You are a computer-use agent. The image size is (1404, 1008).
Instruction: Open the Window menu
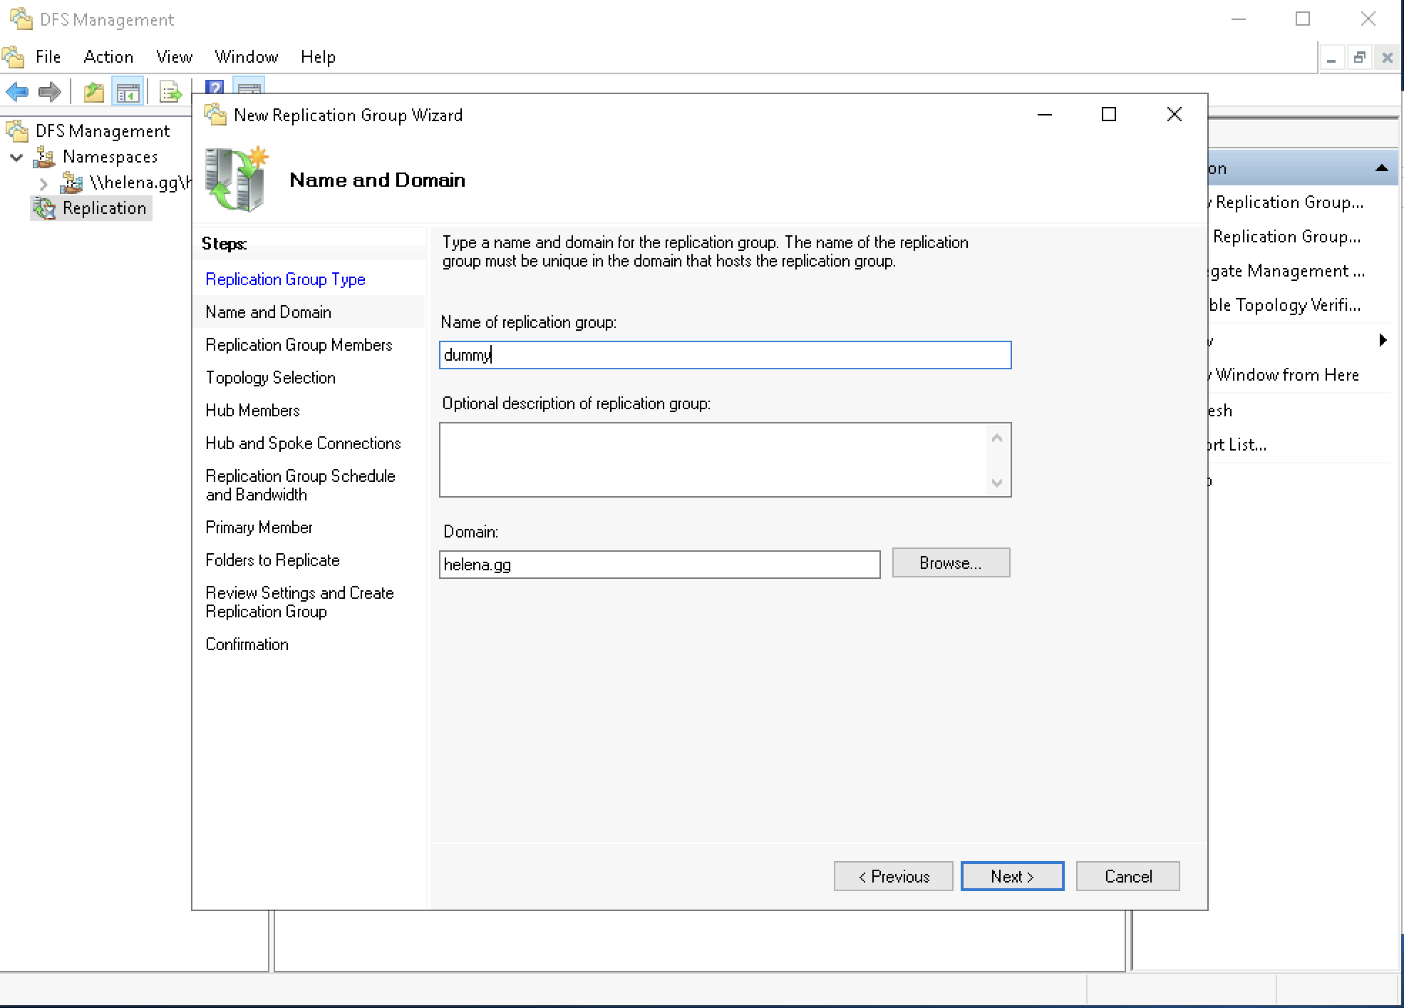(246, 57)
